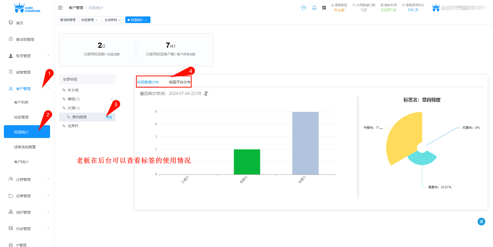The height and width of the screenshot is (247, 493).
Task: Expand the 等级(1) tag group
Action: [x=111, y=99]
